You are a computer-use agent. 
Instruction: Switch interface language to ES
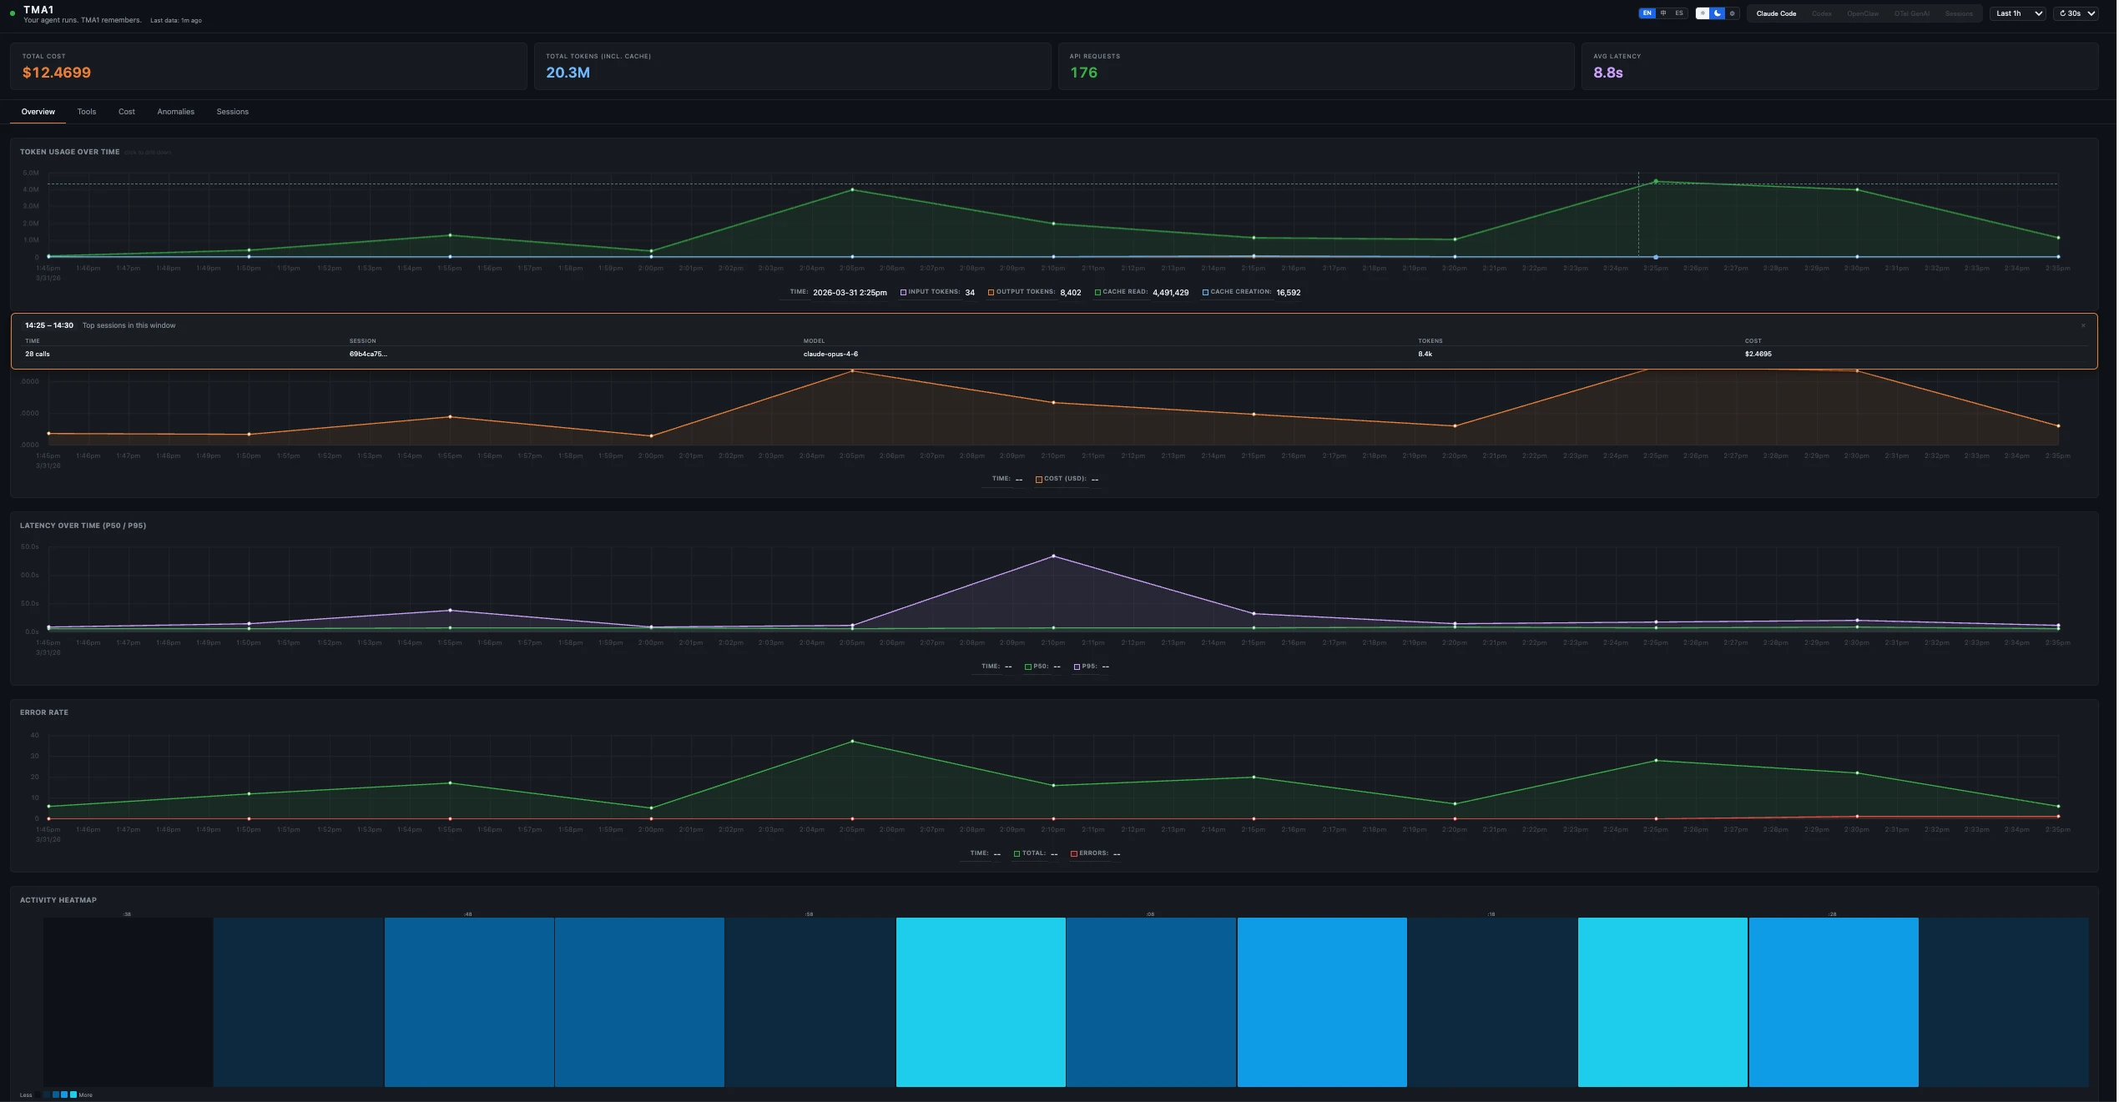click(x=1678, y=13)
